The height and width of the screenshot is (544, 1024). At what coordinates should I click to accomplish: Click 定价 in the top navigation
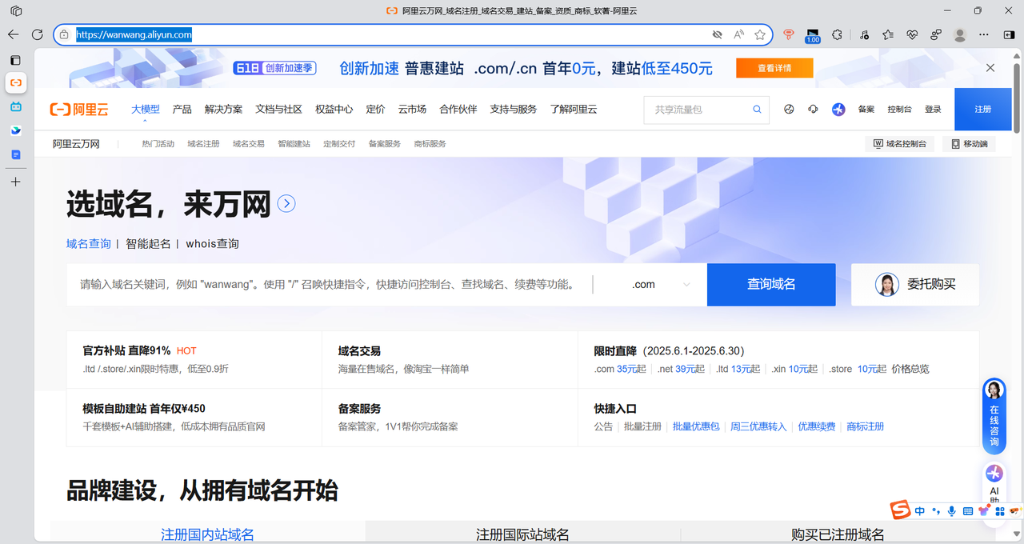(x=375, y=110)
